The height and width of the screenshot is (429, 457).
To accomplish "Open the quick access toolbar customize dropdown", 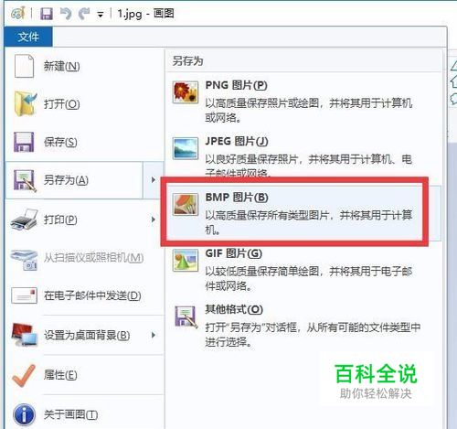I will (101, 15).
